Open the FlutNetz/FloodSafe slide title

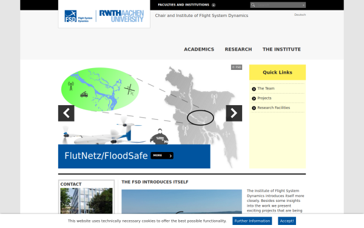(106, 156)
